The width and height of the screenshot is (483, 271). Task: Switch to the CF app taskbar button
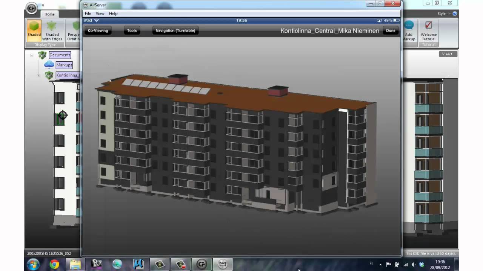pyautogui.click(x=202, y=265)
